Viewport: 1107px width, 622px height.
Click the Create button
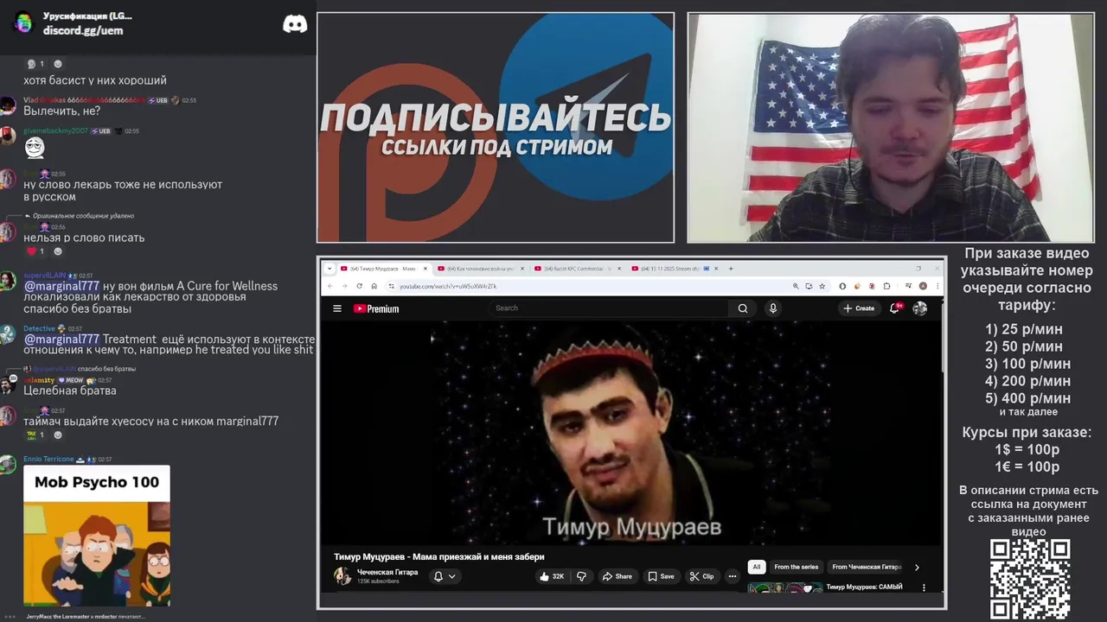859,308
